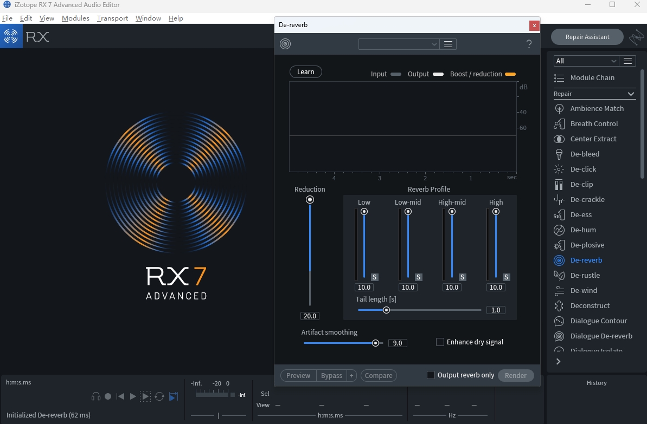This screenshot has height=424, width=647.
Task: Solo the Low-mid band
Action: [x=418, y=277]
